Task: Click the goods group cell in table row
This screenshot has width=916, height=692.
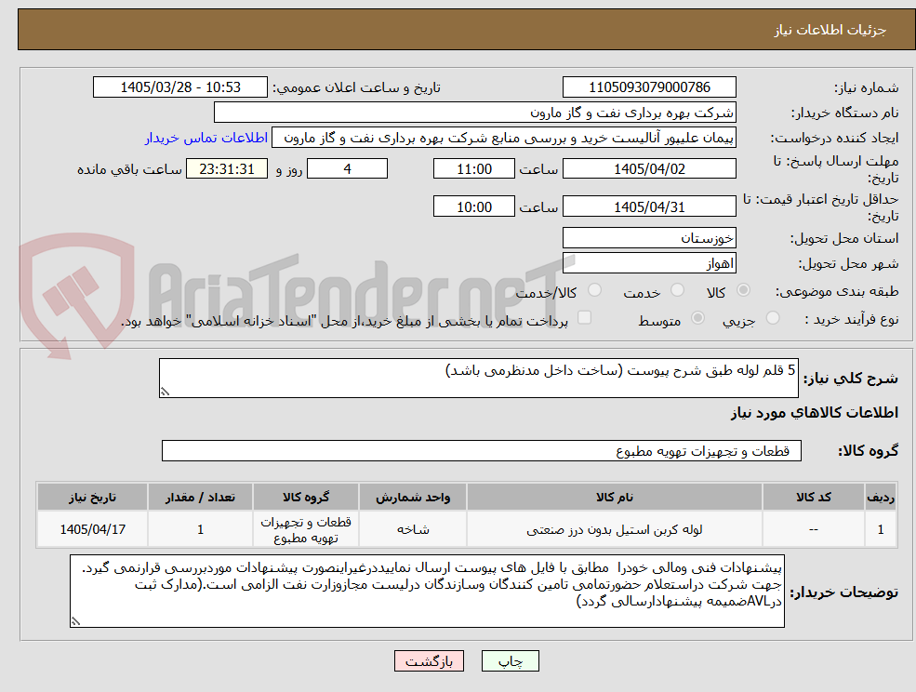Action: coord(306,529)
